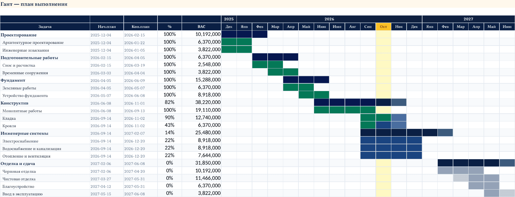
Task: Click the "Водоснабжение и канализация" task cell
Action: (x=45, y=148)
